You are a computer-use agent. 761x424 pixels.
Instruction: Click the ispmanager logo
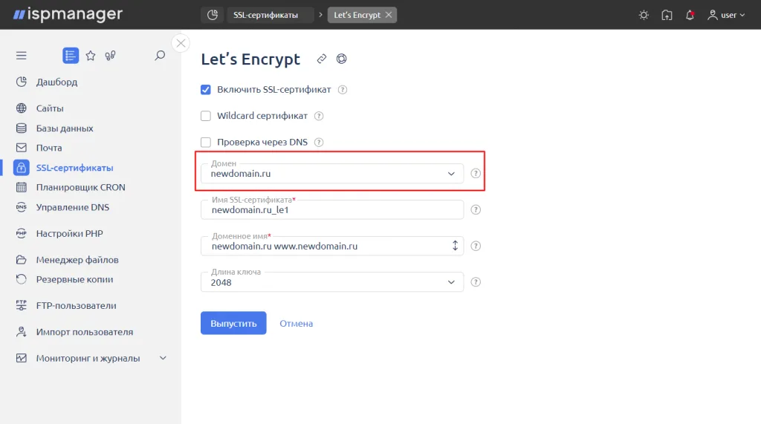point(68,14)
